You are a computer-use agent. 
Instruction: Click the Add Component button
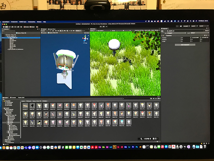pos(185,45)
